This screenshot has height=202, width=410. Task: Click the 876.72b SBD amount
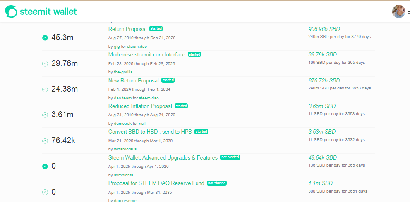324,80
